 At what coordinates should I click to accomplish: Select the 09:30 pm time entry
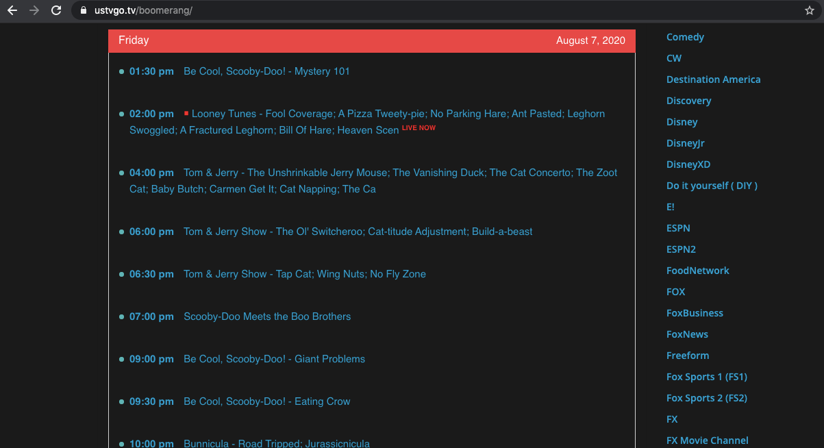click(x=151, y=401)
